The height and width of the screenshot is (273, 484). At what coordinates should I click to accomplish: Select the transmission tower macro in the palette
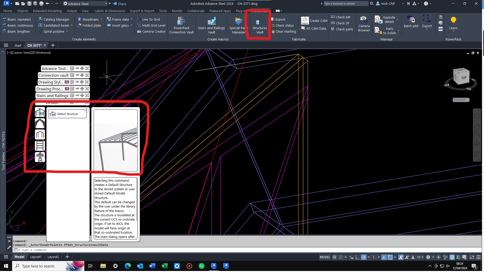pyautogui.click(x=40, y=157)
